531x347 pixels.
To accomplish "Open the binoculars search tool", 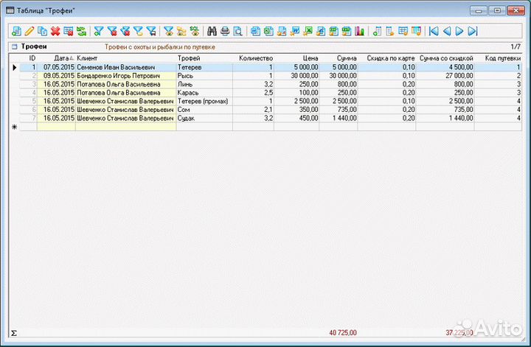I will point(212,32).
